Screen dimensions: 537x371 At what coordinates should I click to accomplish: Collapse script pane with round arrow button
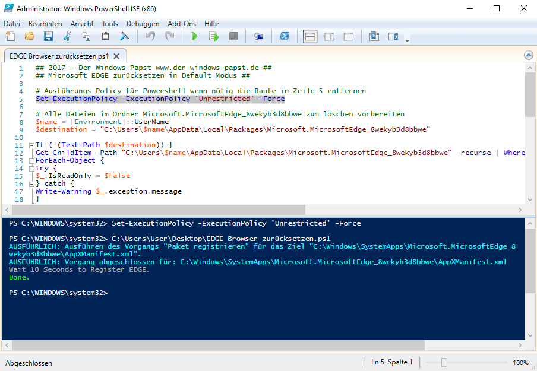[529, 55]
